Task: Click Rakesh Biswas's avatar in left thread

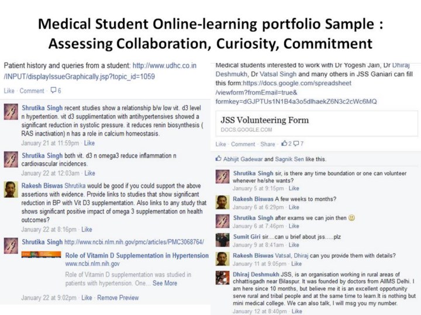Action: point(11,189)
